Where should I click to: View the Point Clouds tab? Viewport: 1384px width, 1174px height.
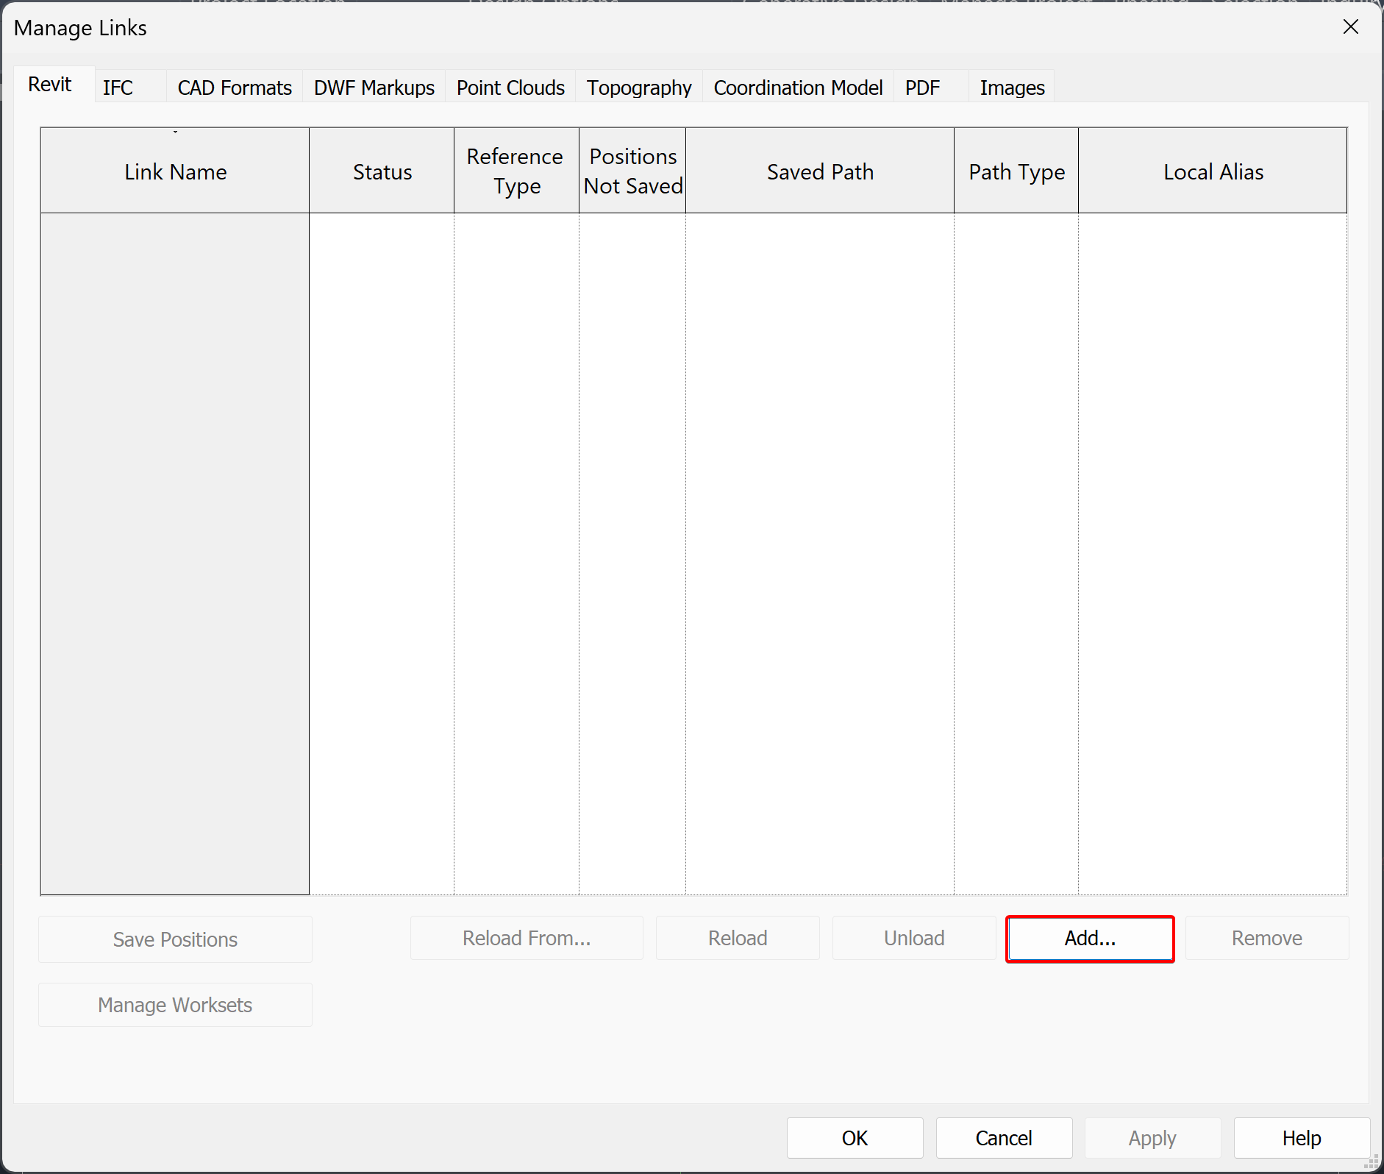[x=510, y=86]
